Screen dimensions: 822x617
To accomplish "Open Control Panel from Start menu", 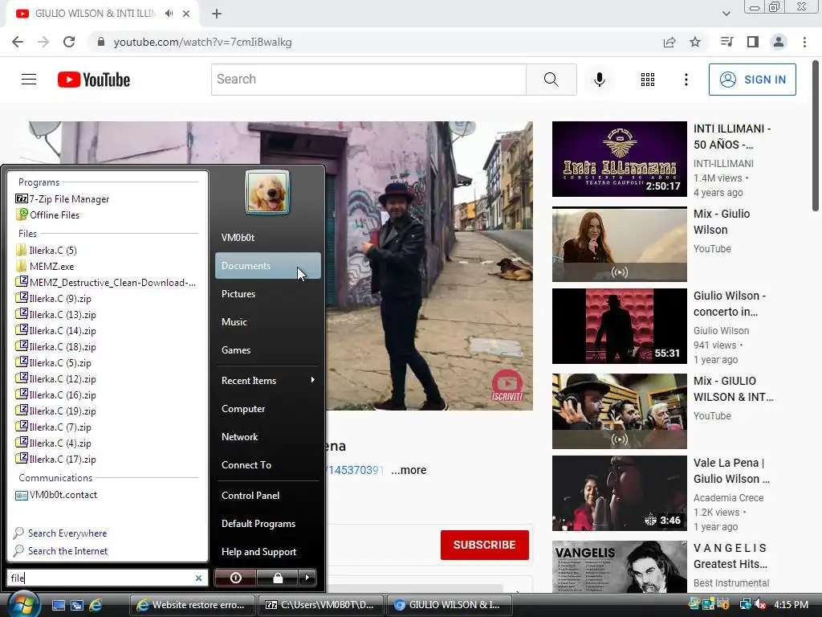I will [268, 495].
